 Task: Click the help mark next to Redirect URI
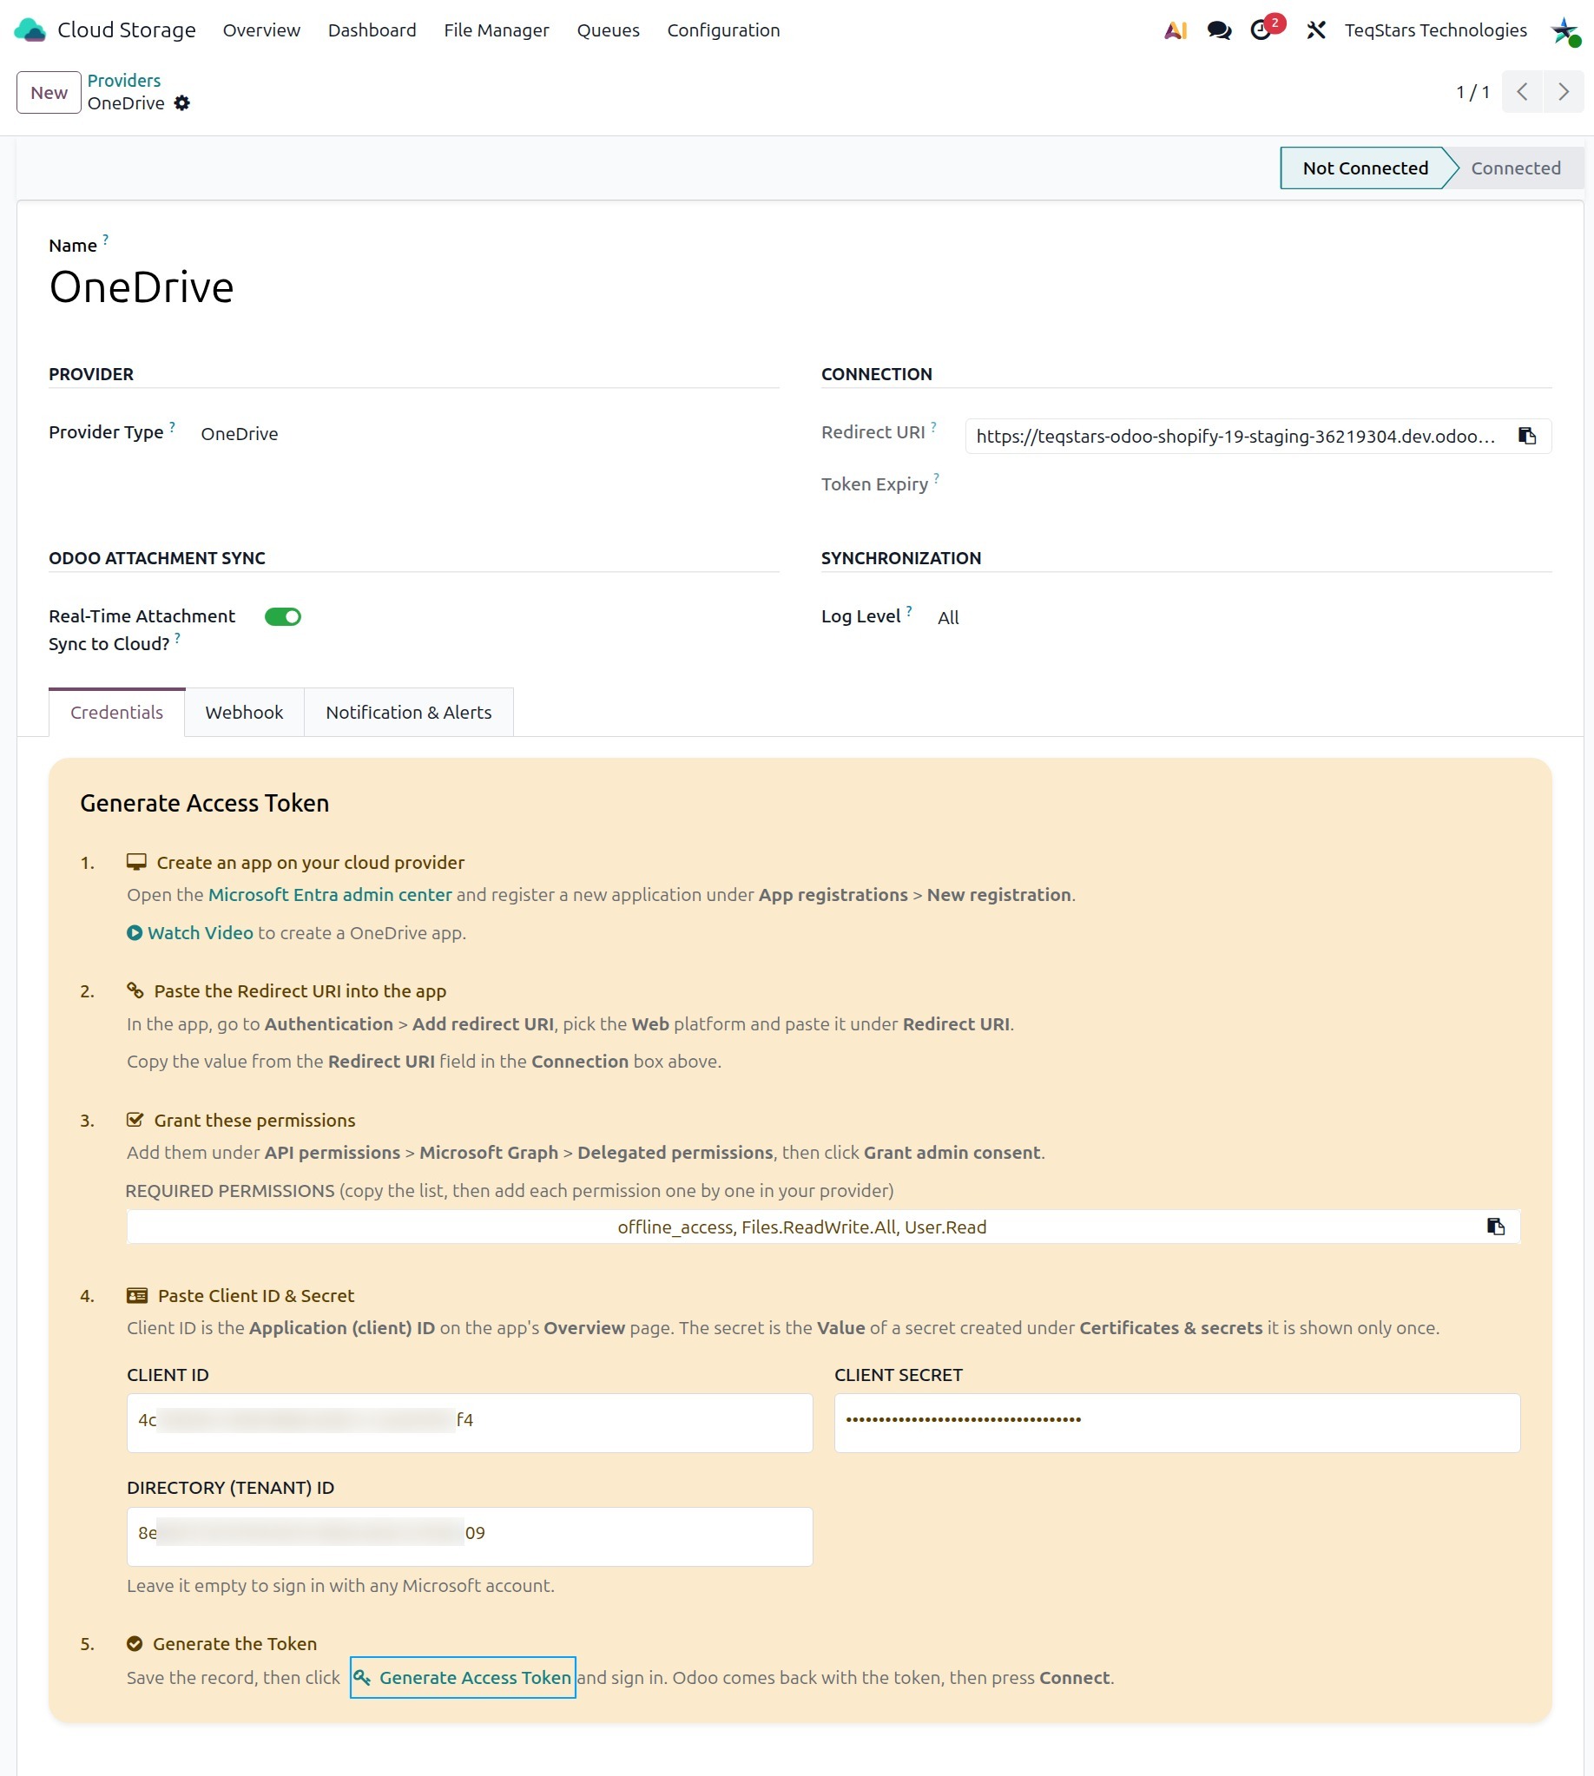point(933,426)
